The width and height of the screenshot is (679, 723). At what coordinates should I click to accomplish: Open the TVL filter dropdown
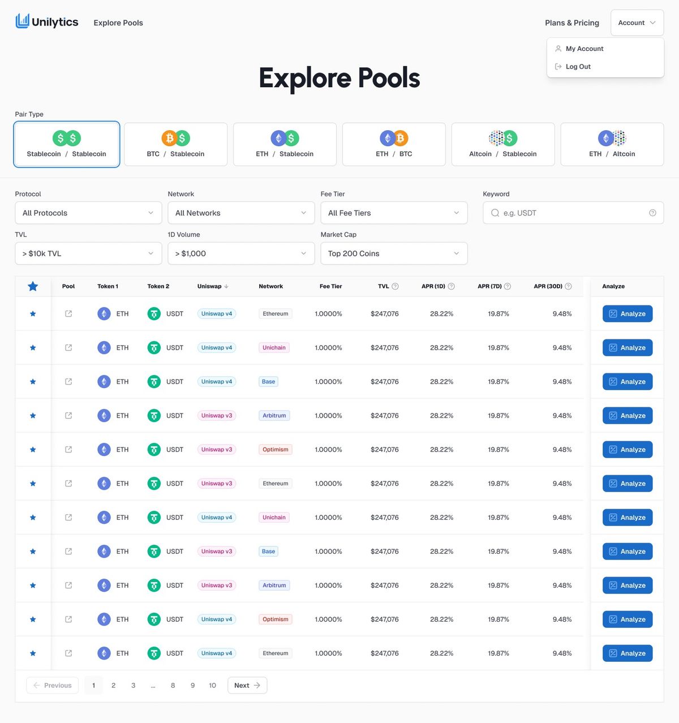tap(88, 253)
